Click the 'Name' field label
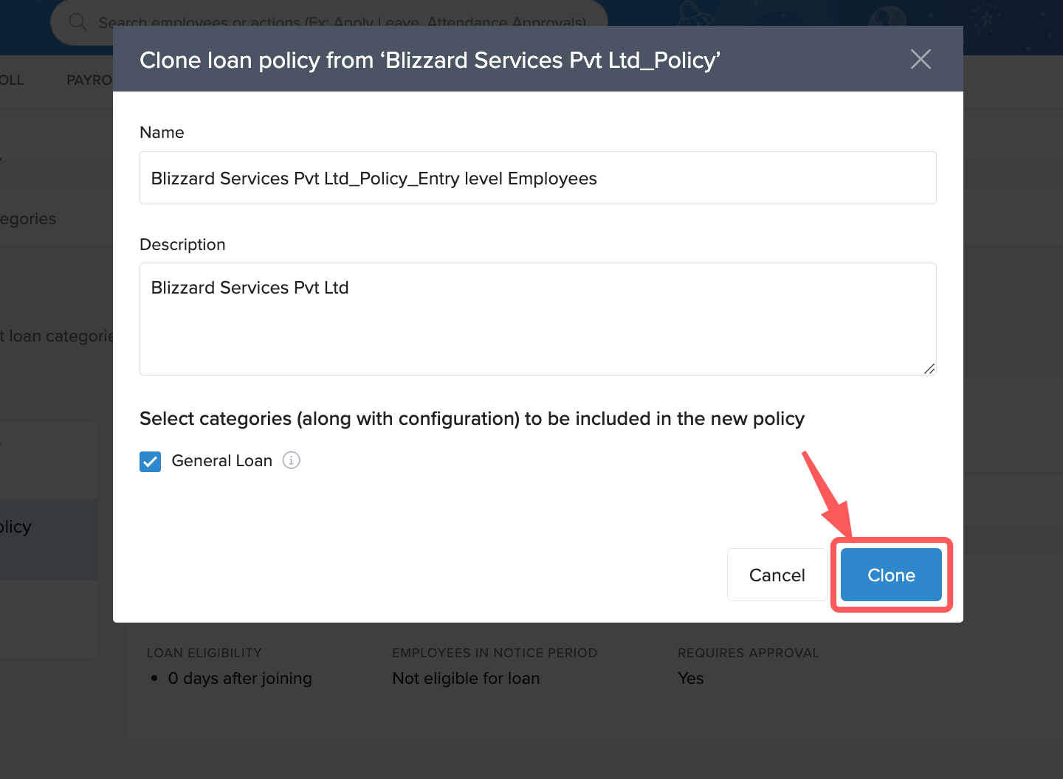Viewport: 1063px width, 779px height. (x=162, y=132)
